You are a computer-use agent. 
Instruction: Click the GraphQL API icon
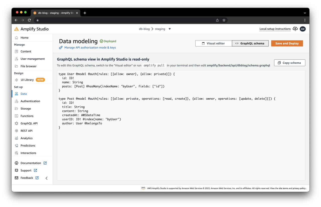(17, 123)
